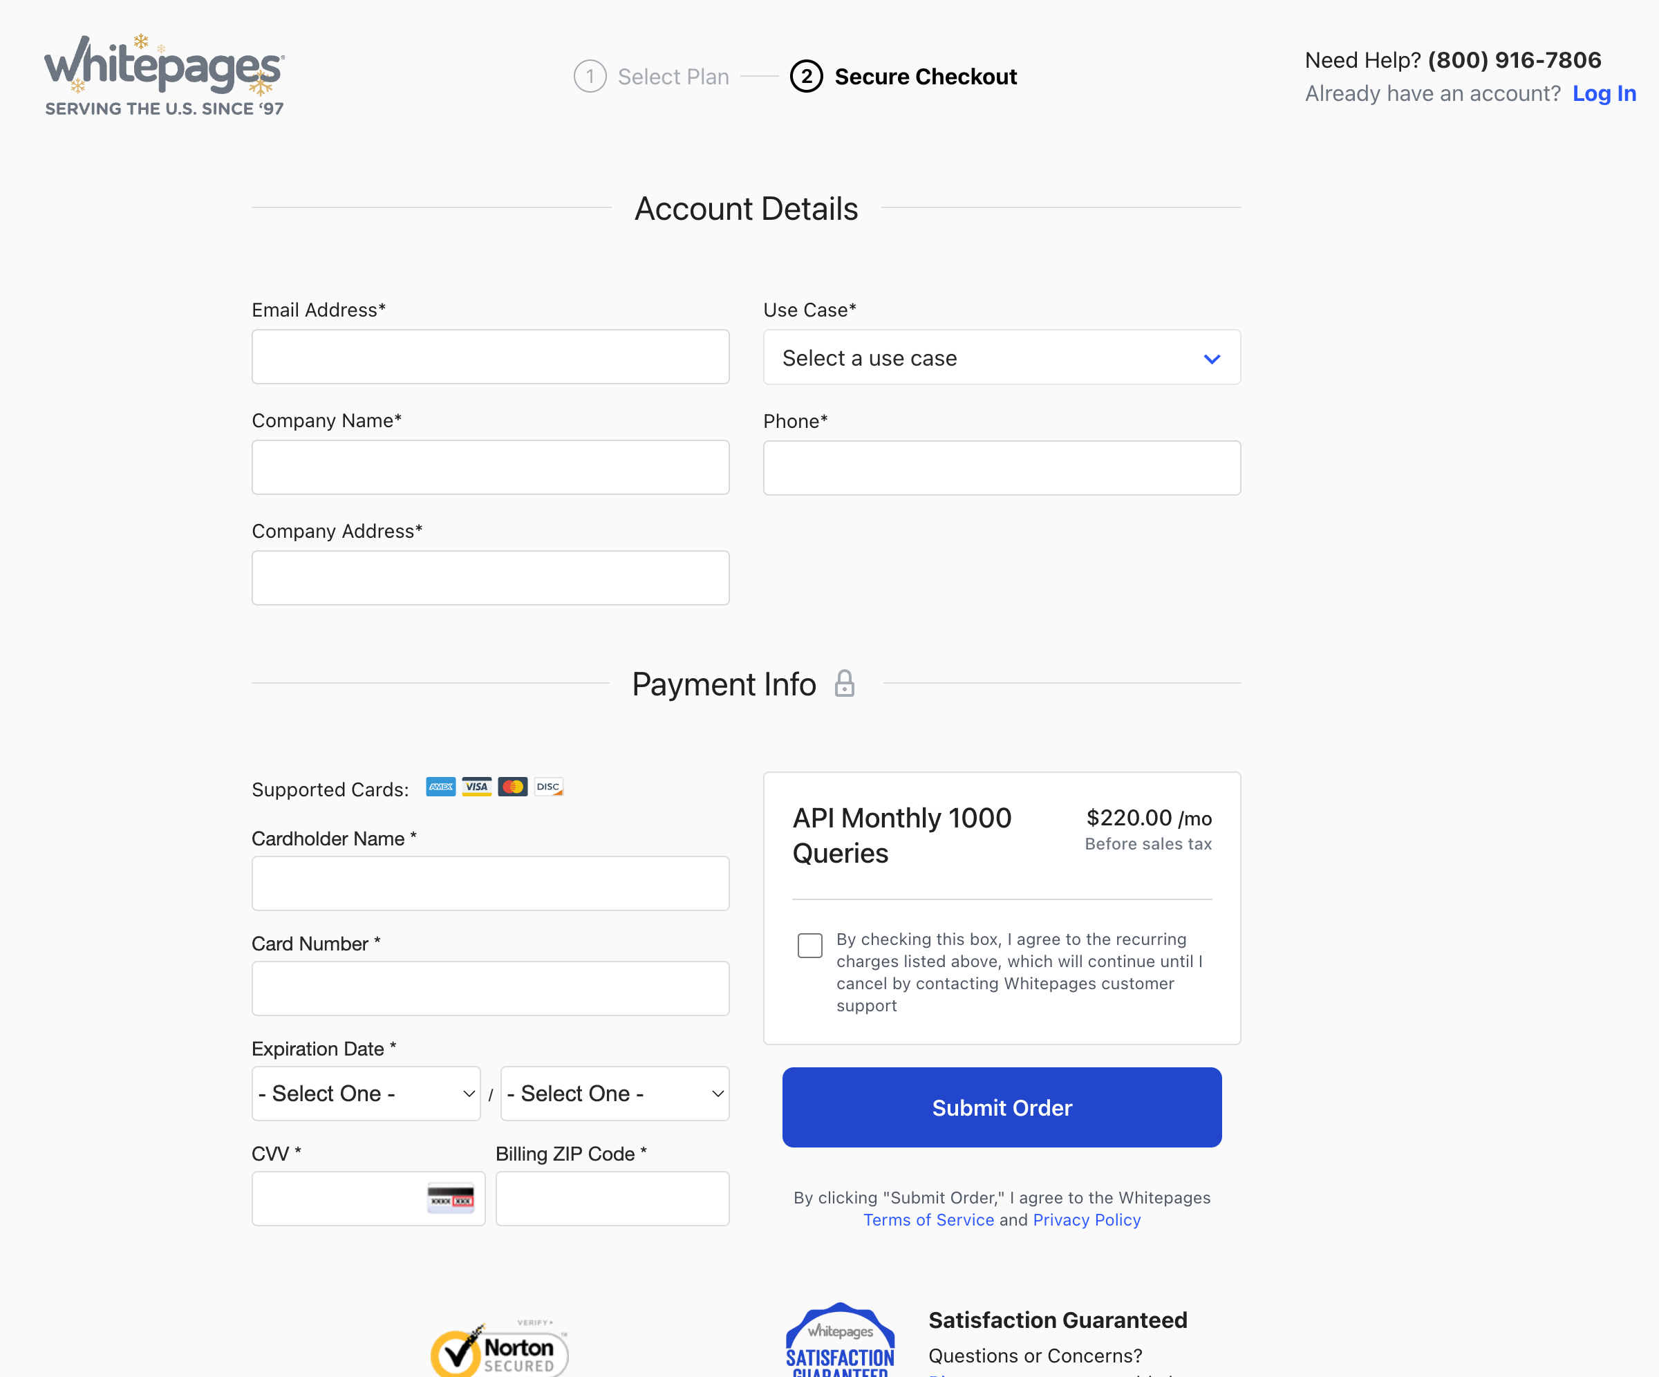
Task: Click the Log In link
Action: [x=1604, y=93]
